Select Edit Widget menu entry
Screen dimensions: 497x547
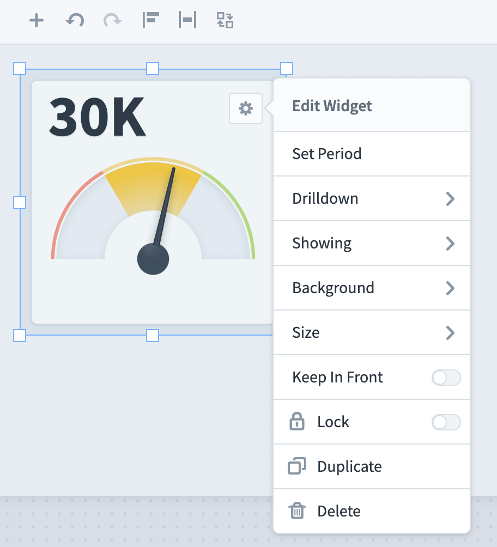(372, 105)
